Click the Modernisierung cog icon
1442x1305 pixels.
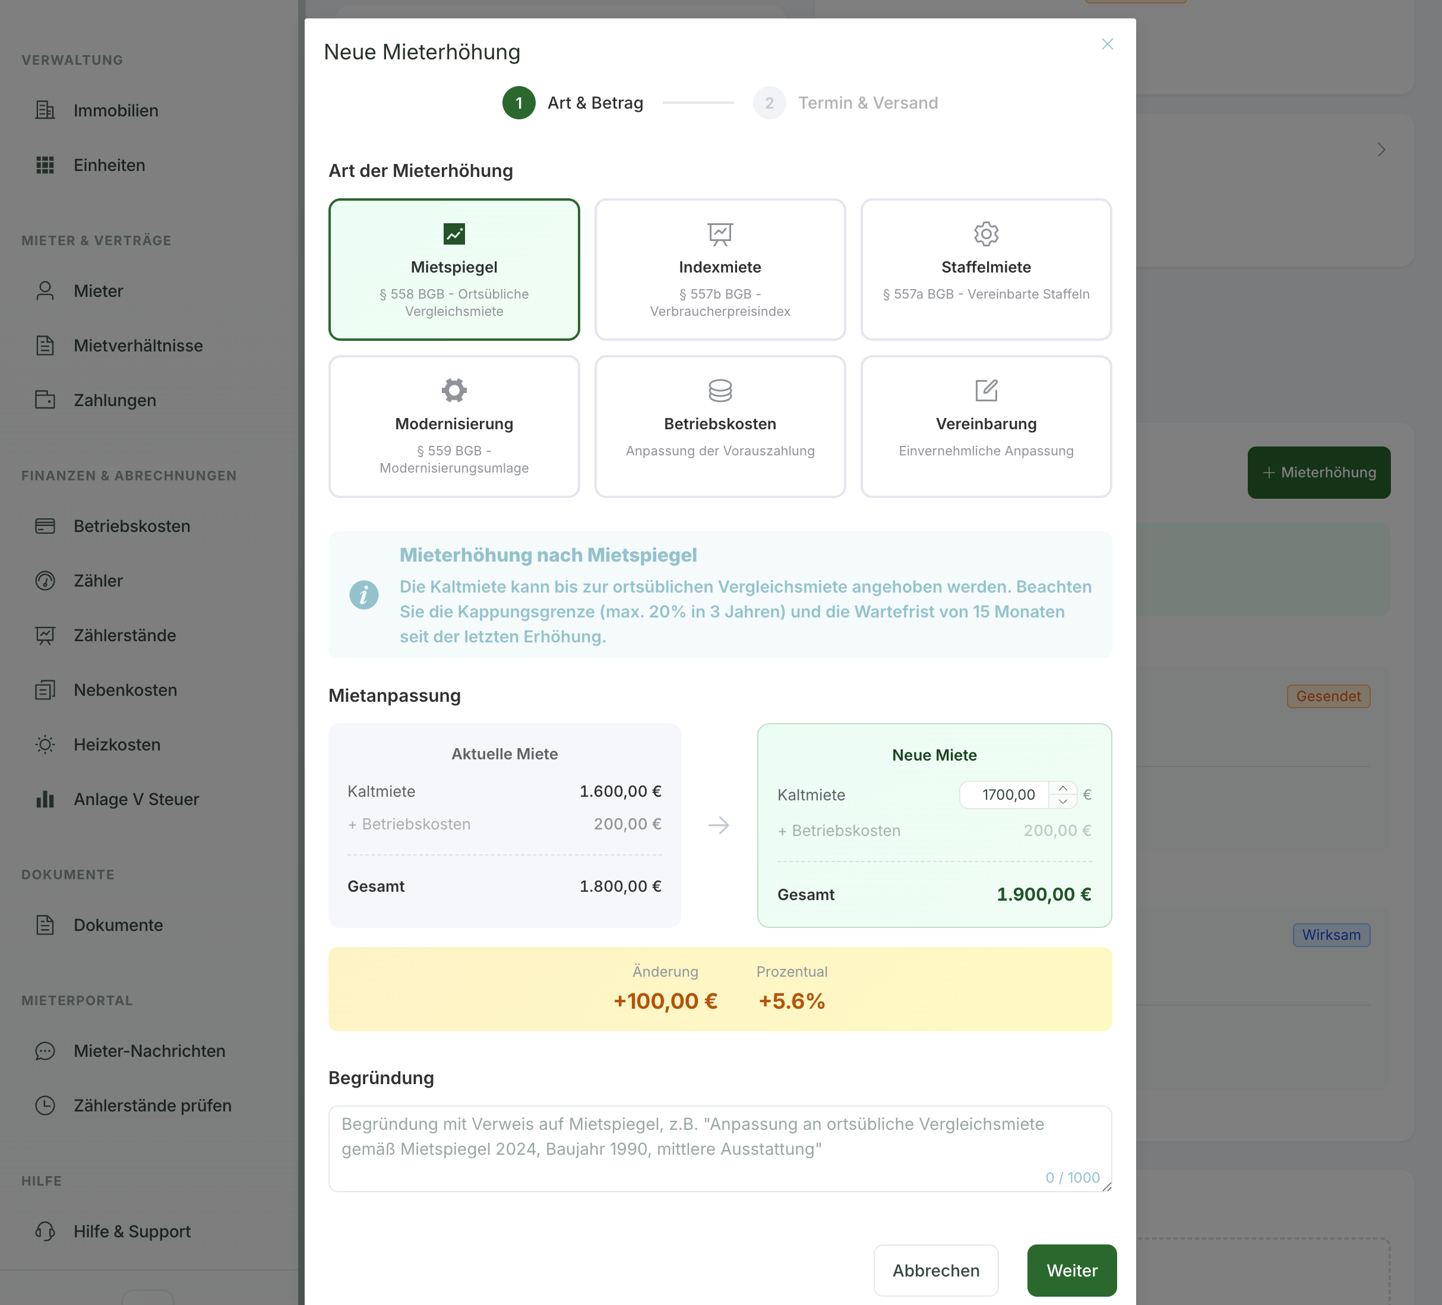pos(454,391)
